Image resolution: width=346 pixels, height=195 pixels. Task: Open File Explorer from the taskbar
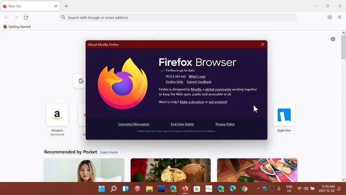pyautogui.click(x=149, y=188)
